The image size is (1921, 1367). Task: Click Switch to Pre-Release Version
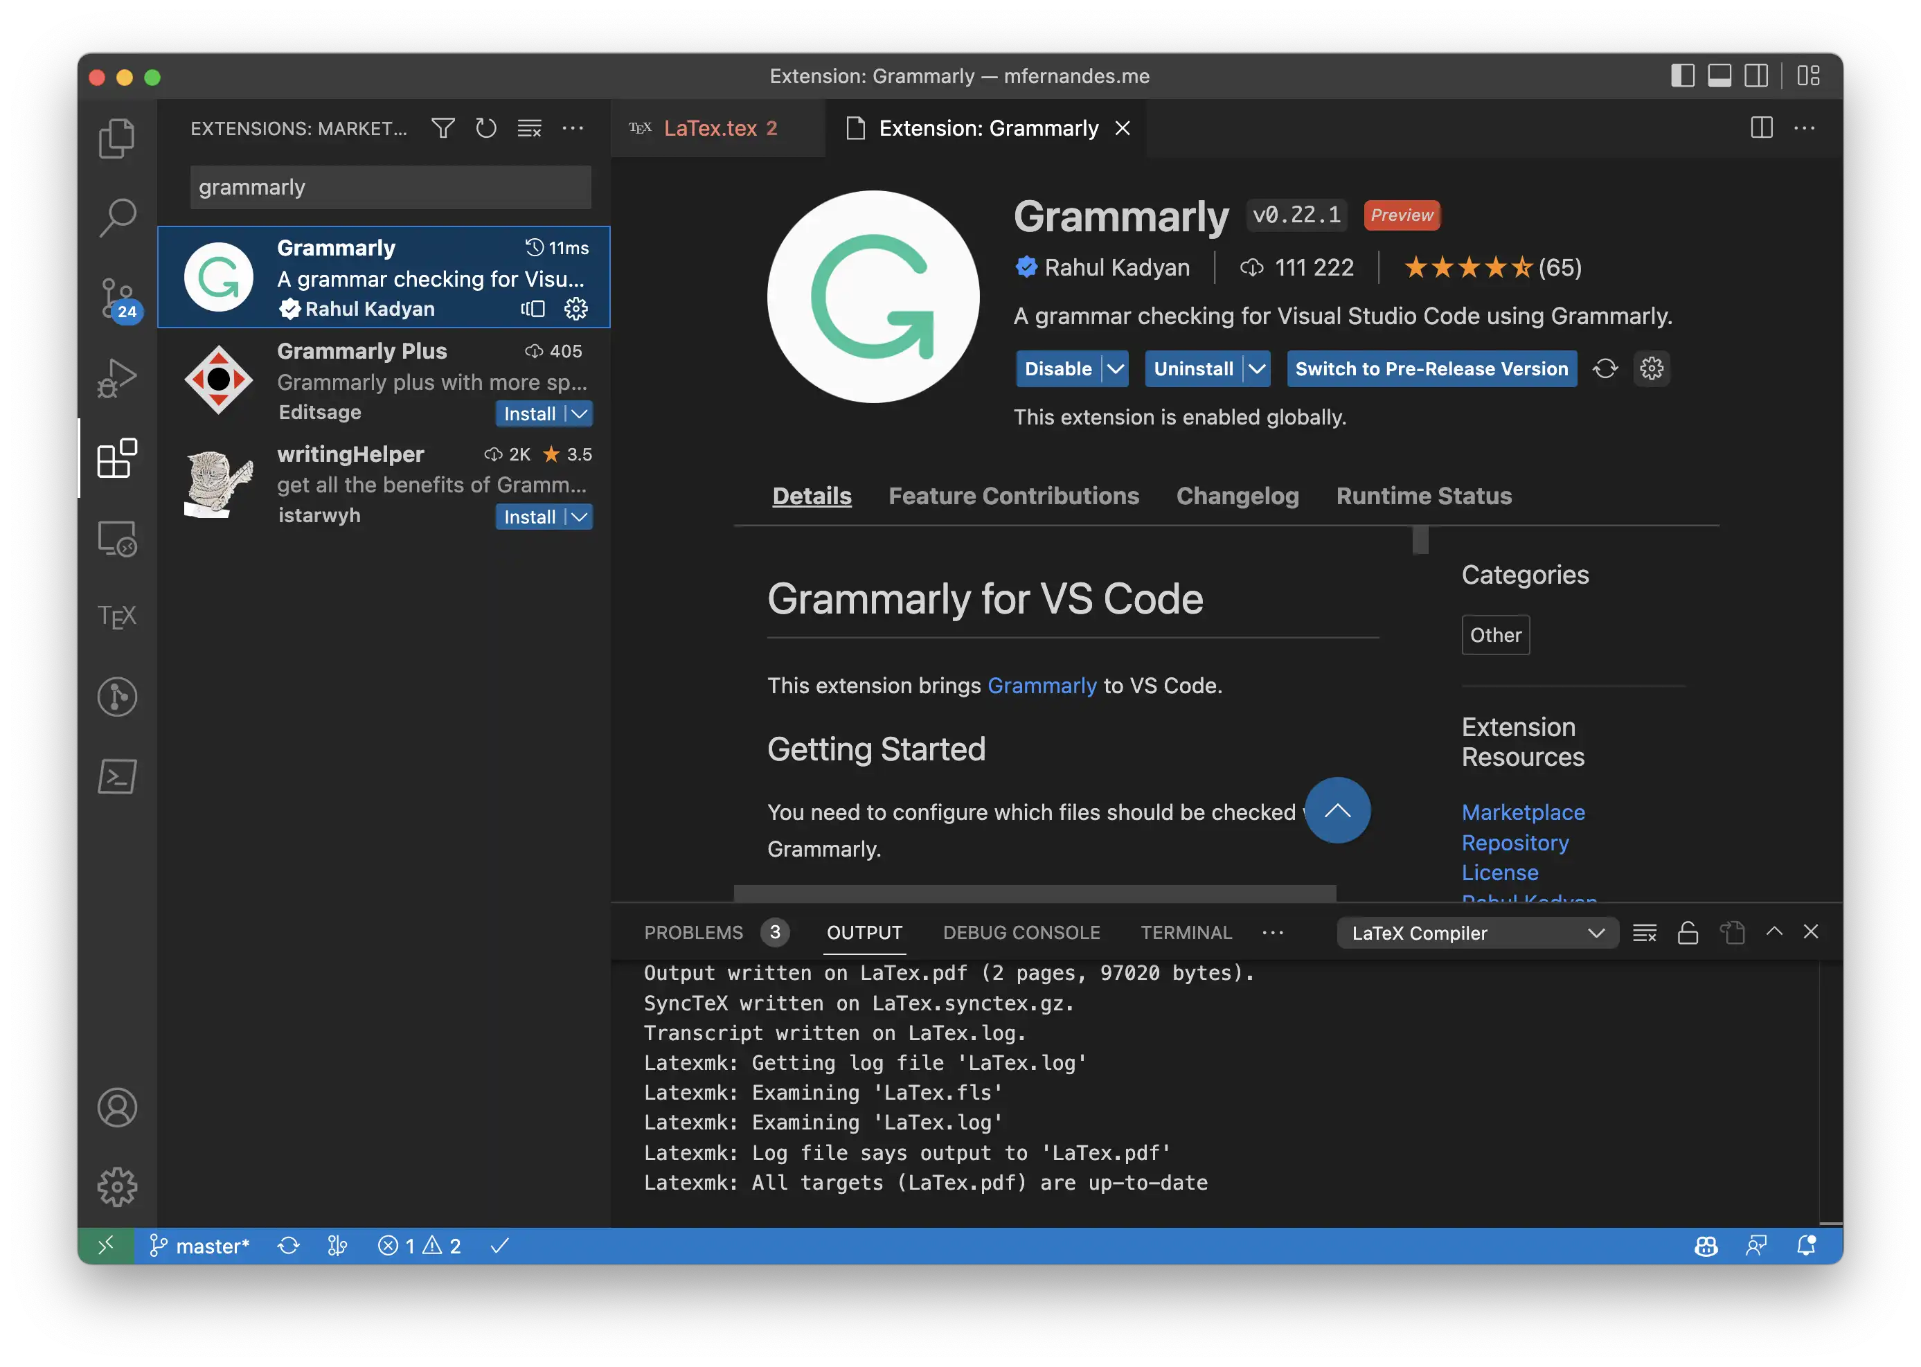[x=1431, y=368]
